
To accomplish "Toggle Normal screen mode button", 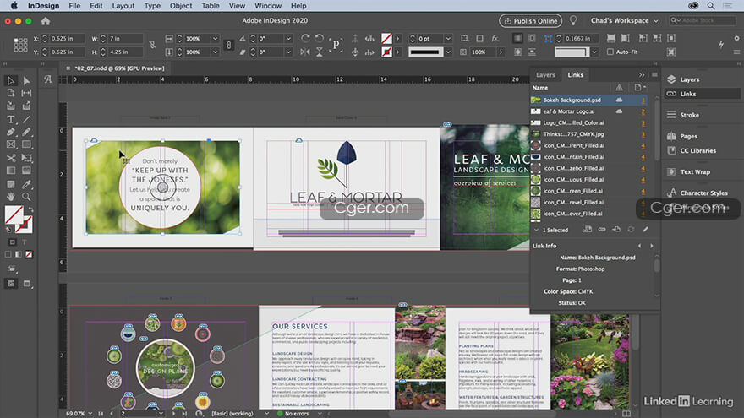I will [x=11, y=284].
